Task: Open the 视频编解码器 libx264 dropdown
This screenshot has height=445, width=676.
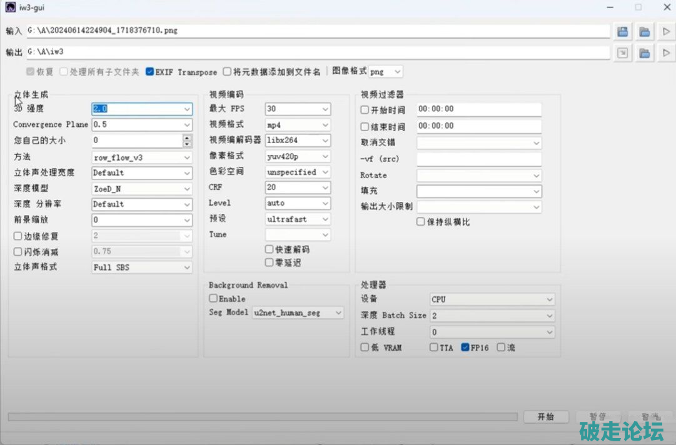Action: 298,140
